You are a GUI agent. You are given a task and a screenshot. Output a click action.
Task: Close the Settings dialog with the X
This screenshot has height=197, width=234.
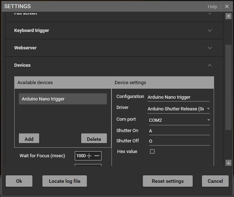(x=227, y=6)
